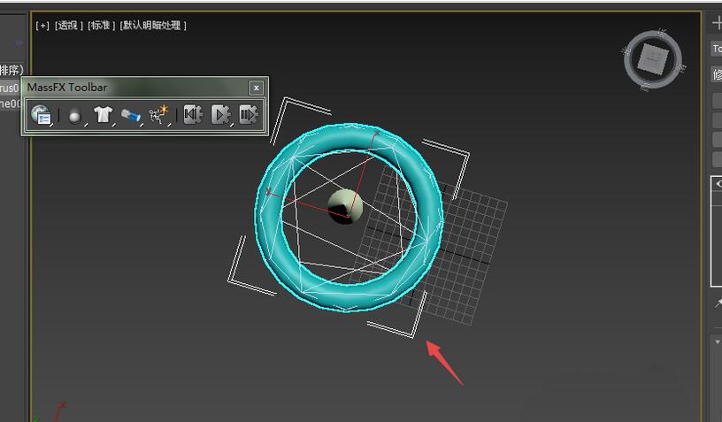Create a MassFX constraint with blue cylinder icon
The image size is (722, 422).
coord(131,115)
